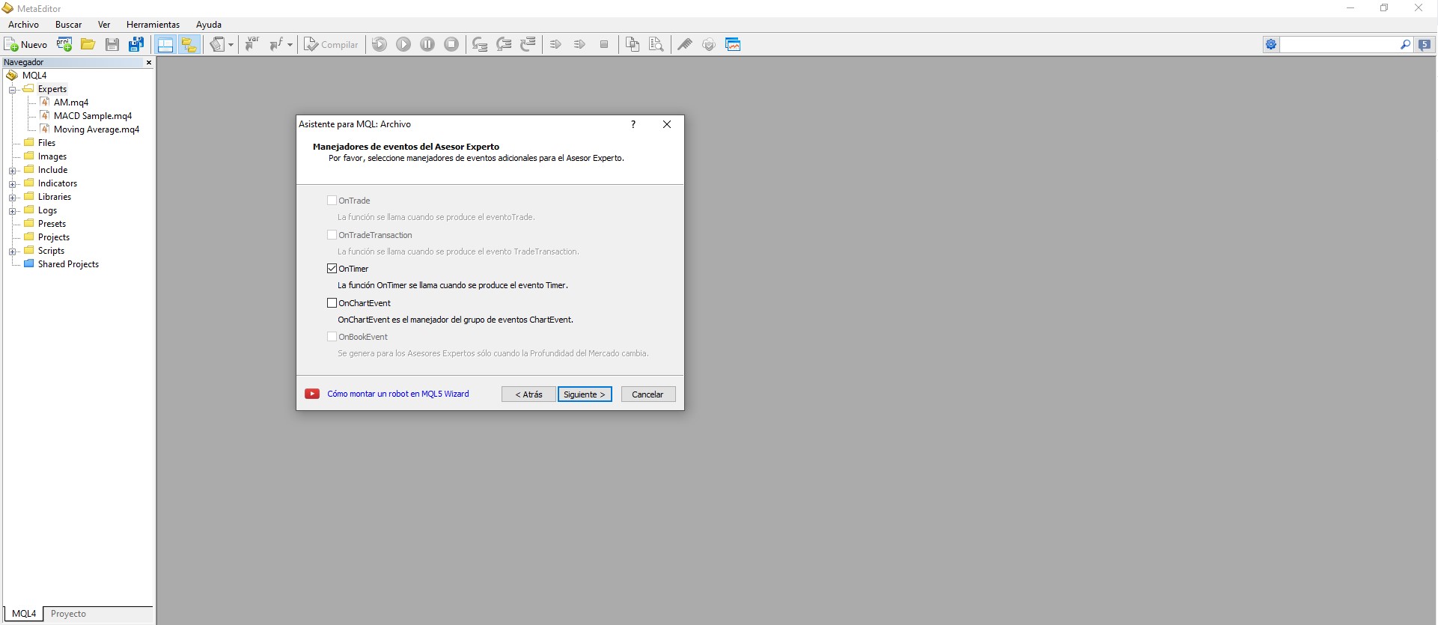This screenshot has height=625, width=1438.
Task: Click the Step Into toolbar icon
Action: click(480, 45)
